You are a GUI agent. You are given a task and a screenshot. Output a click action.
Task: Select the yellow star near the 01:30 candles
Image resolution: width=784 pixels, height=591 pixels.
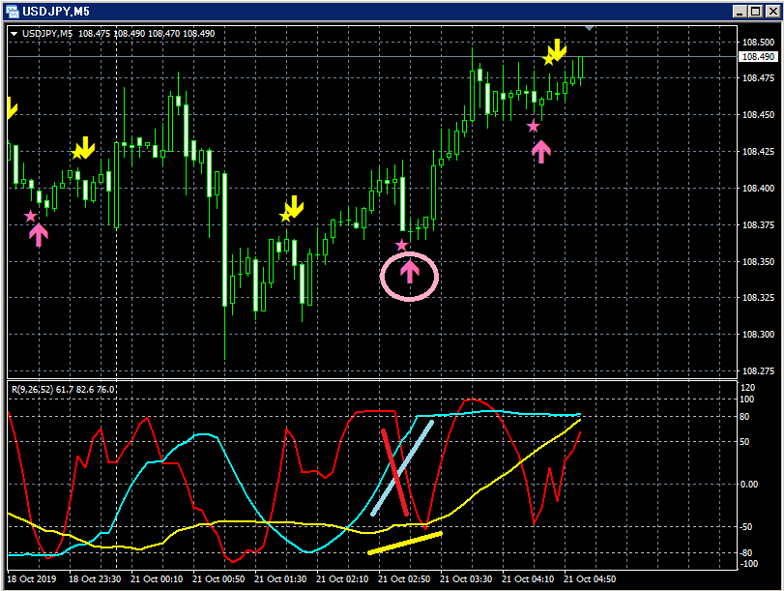[x=285, y=217]
